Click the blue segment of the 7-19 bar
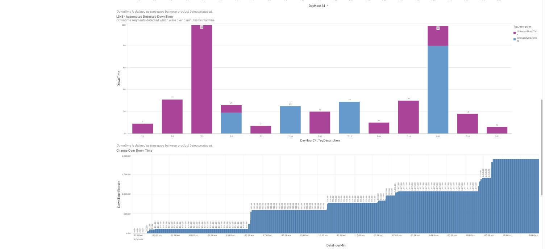 coord(438,90)
